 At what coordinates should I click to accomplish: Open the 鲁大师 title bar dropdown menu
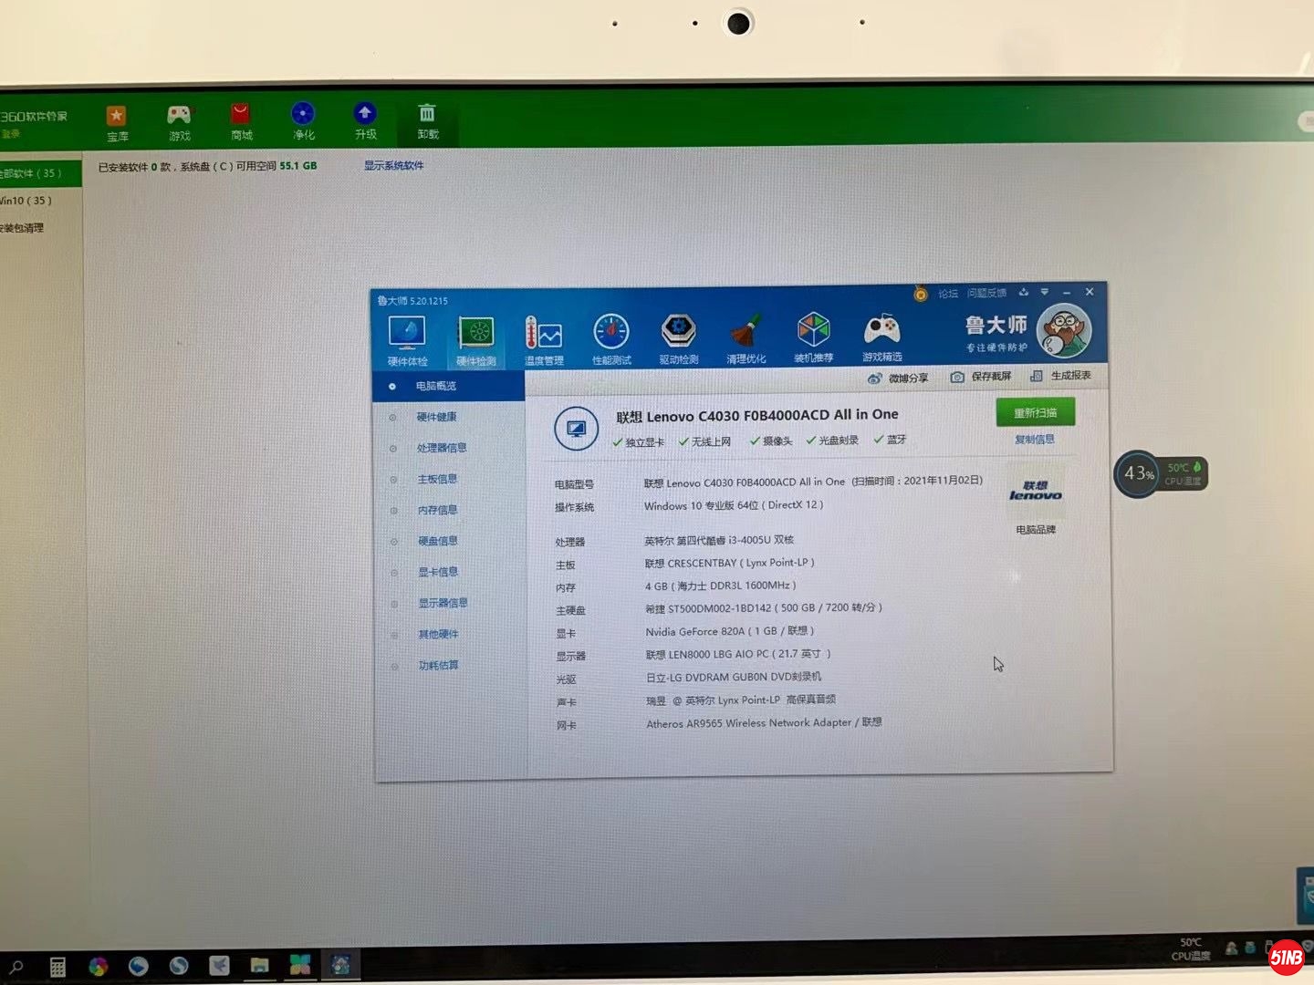[x=1045, y=292]
